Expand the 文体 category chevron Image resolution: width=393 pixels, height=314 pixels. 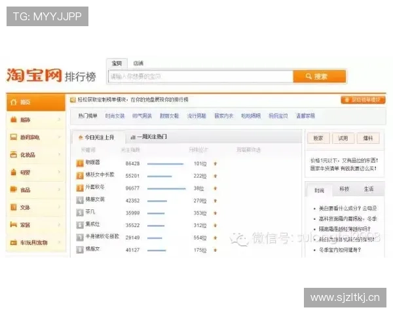(x=60, y=207)
